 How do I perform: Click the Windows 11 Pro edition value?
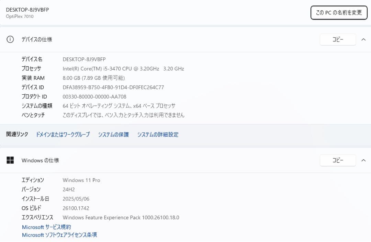81,180
